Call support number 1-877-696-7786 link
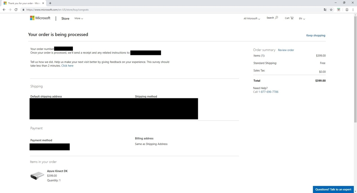The image size is (357, 193). coord(269,92)
